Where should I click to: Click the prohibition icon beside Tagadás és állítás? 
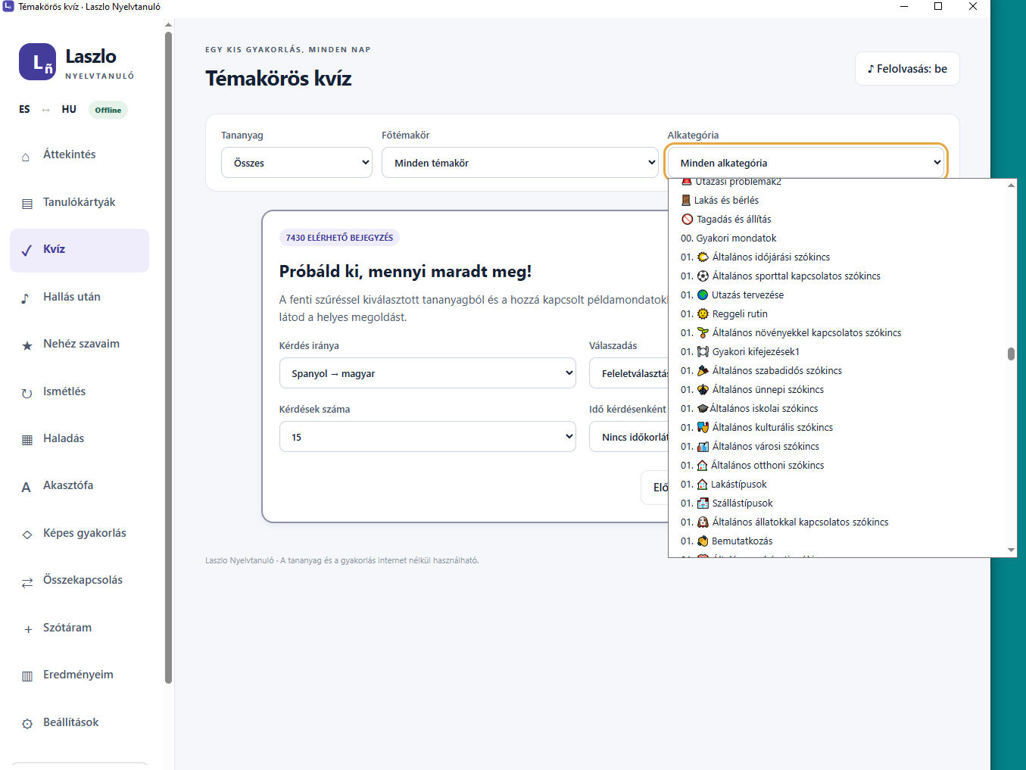688,219
